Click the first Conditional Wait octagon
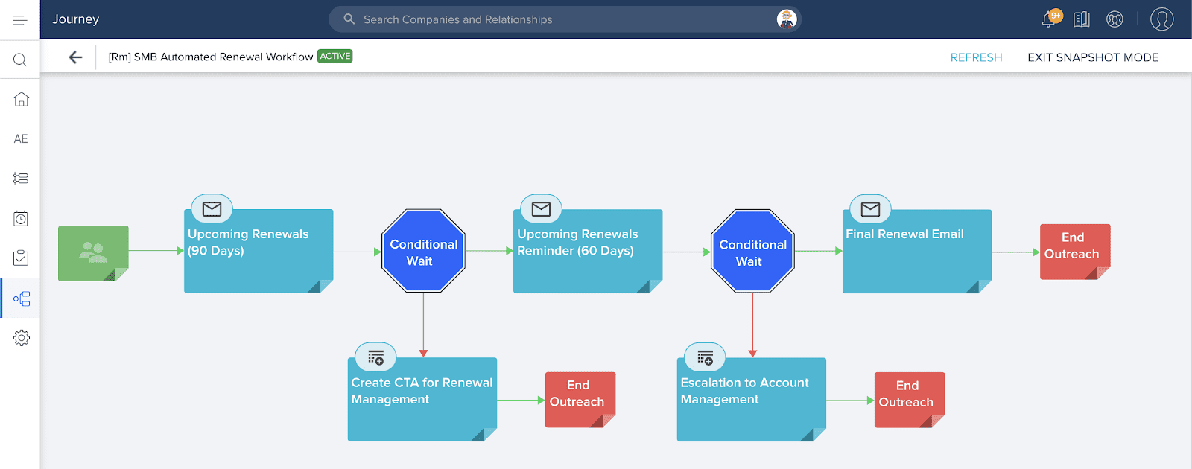The image size is (1192, 469). click(423, 252)
